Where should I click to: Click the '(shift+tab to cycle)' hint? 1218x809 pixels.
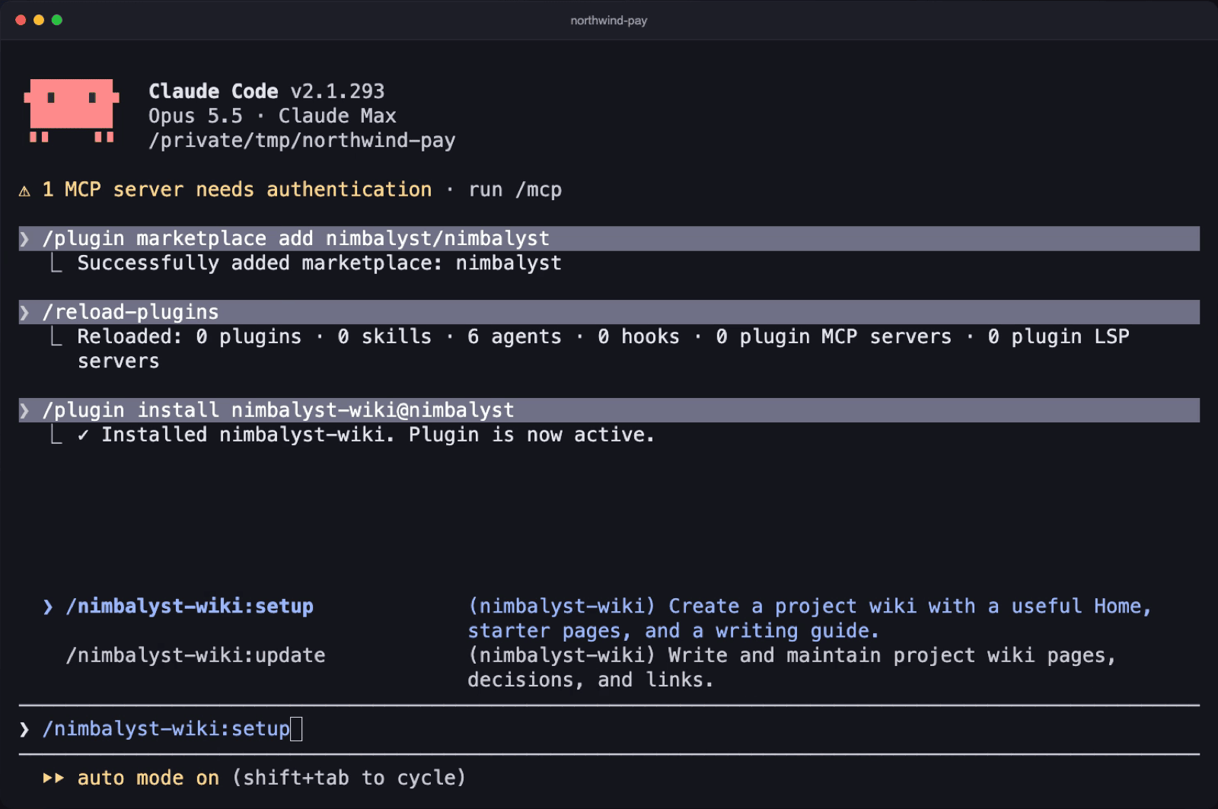click(349, 778)
